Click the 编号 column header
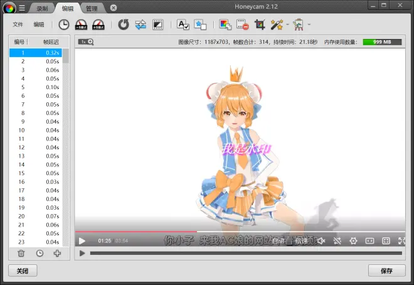The width and height of the screenshot is (414, 285). pos(19,42)
